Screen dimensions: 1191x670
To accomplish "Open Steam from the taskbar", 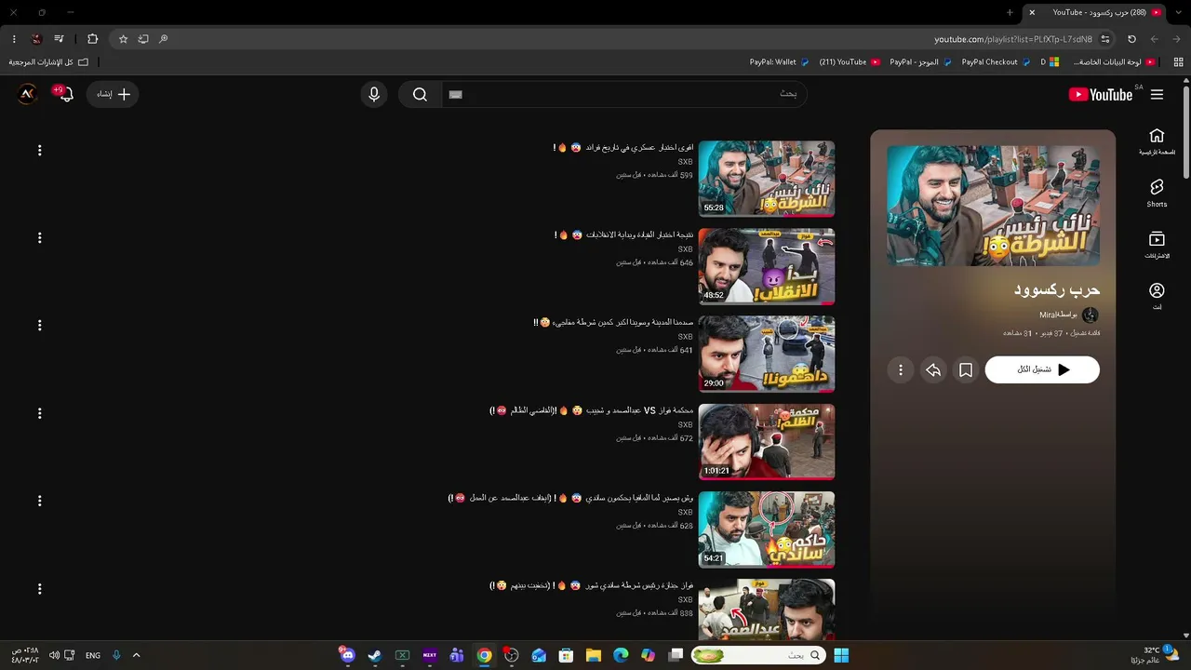I will pos(374,655).
